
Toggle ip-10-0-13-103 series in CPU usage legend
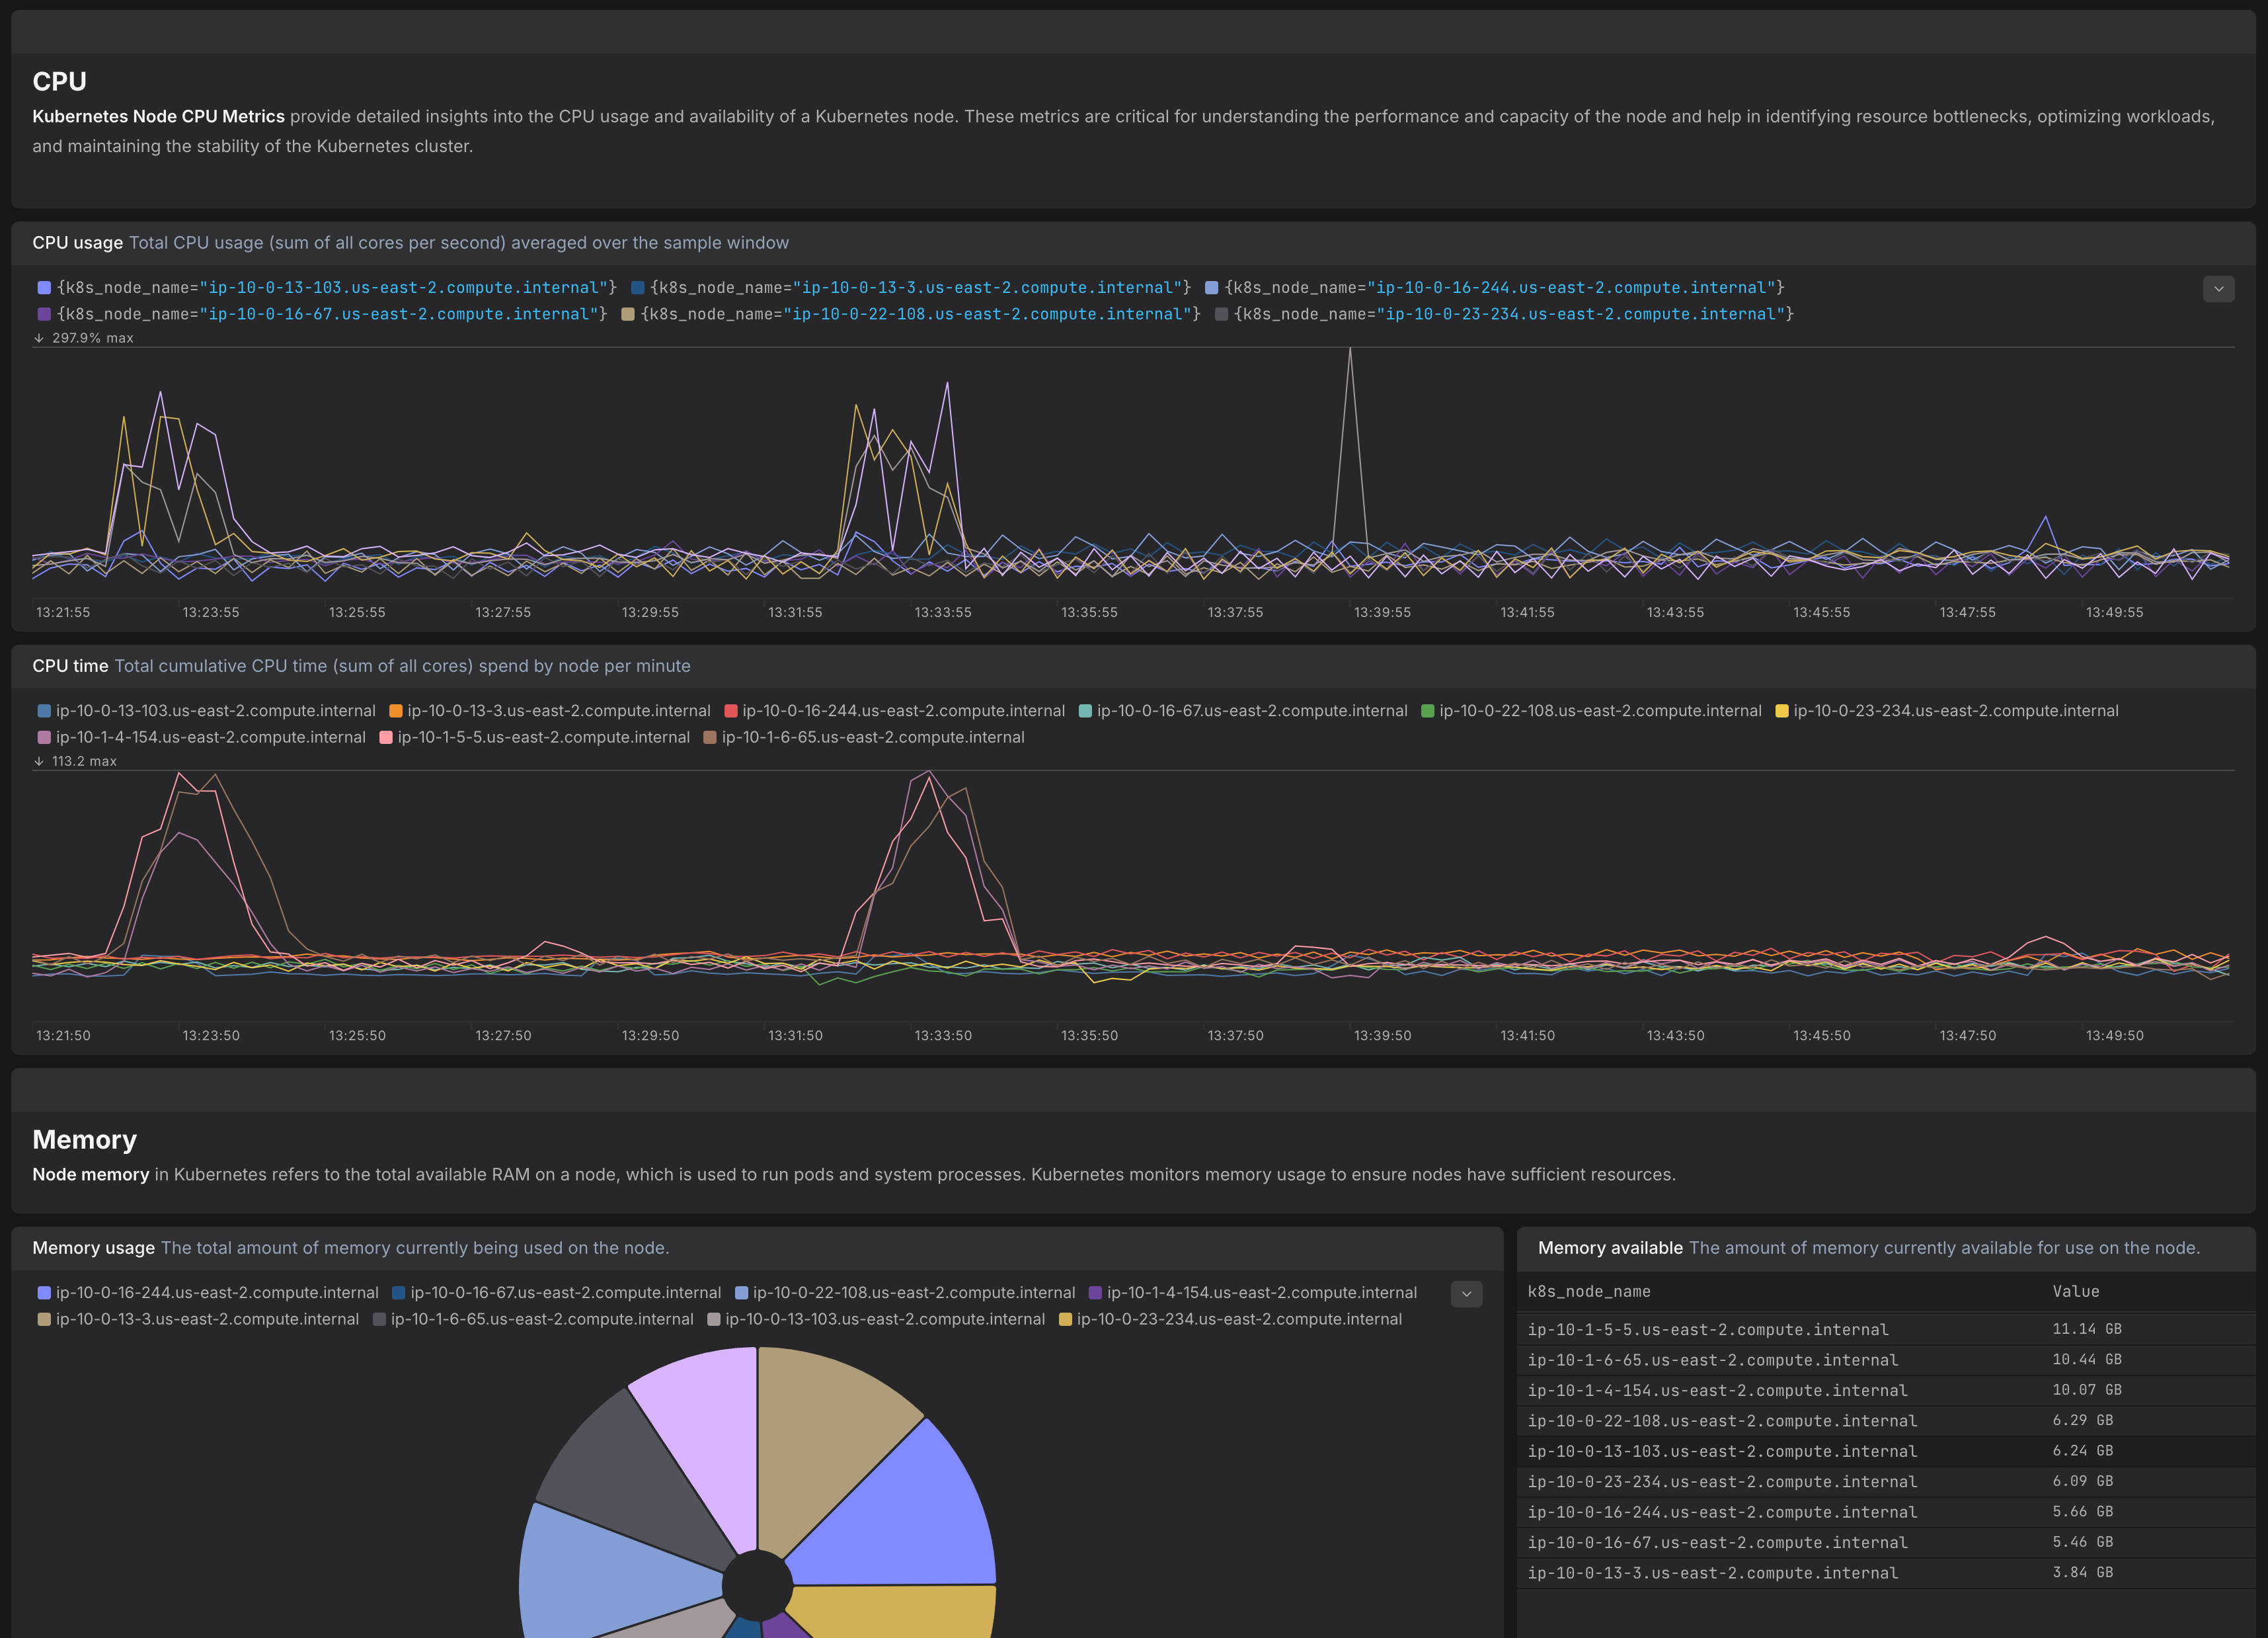tap(326, 288)
